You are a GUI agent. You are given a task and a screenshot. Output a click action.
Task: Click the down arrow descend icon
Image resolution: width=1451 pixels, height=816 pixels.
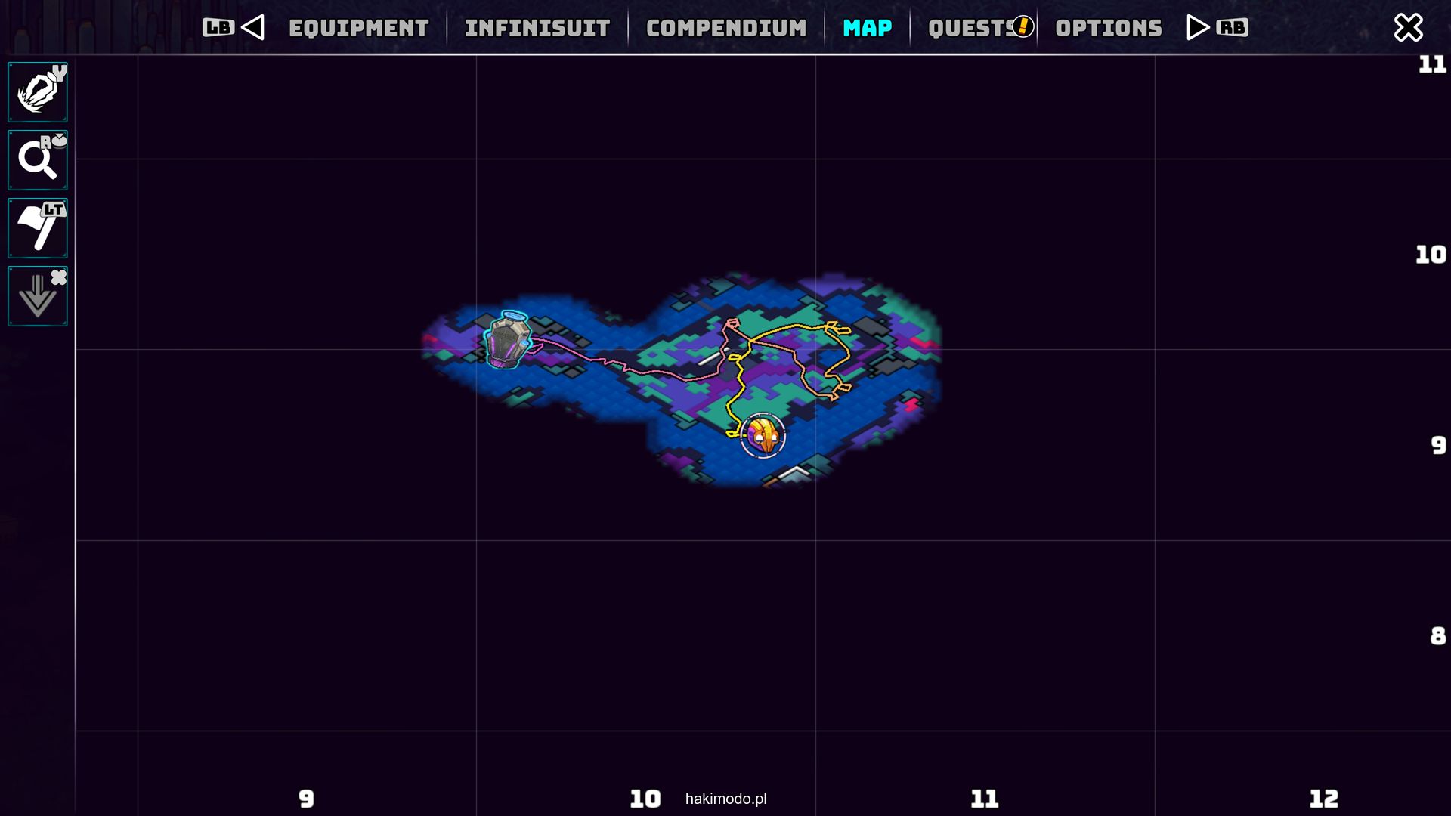point(37,296)
